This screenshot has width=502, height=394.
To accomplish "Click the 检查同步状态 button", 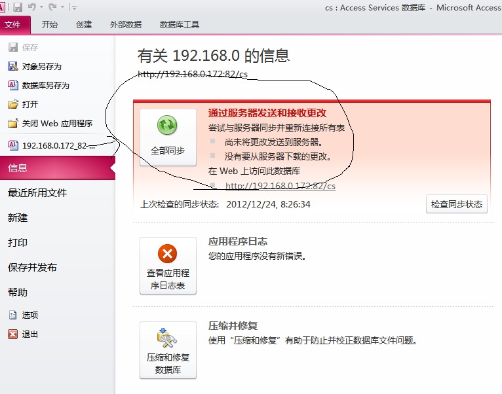I will coord(457,204).
